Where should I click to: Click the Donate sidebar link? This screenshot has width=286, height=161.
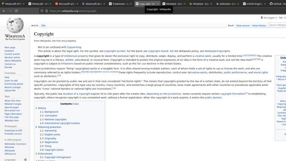tap(8, 67)
